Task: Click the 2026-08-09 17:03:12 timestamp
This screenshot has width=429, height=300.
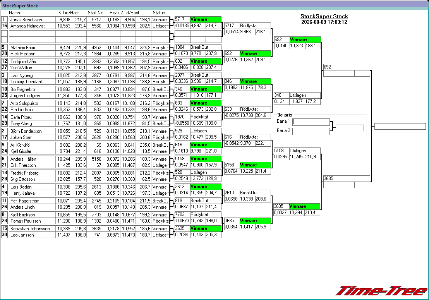Action: point(324,22)
